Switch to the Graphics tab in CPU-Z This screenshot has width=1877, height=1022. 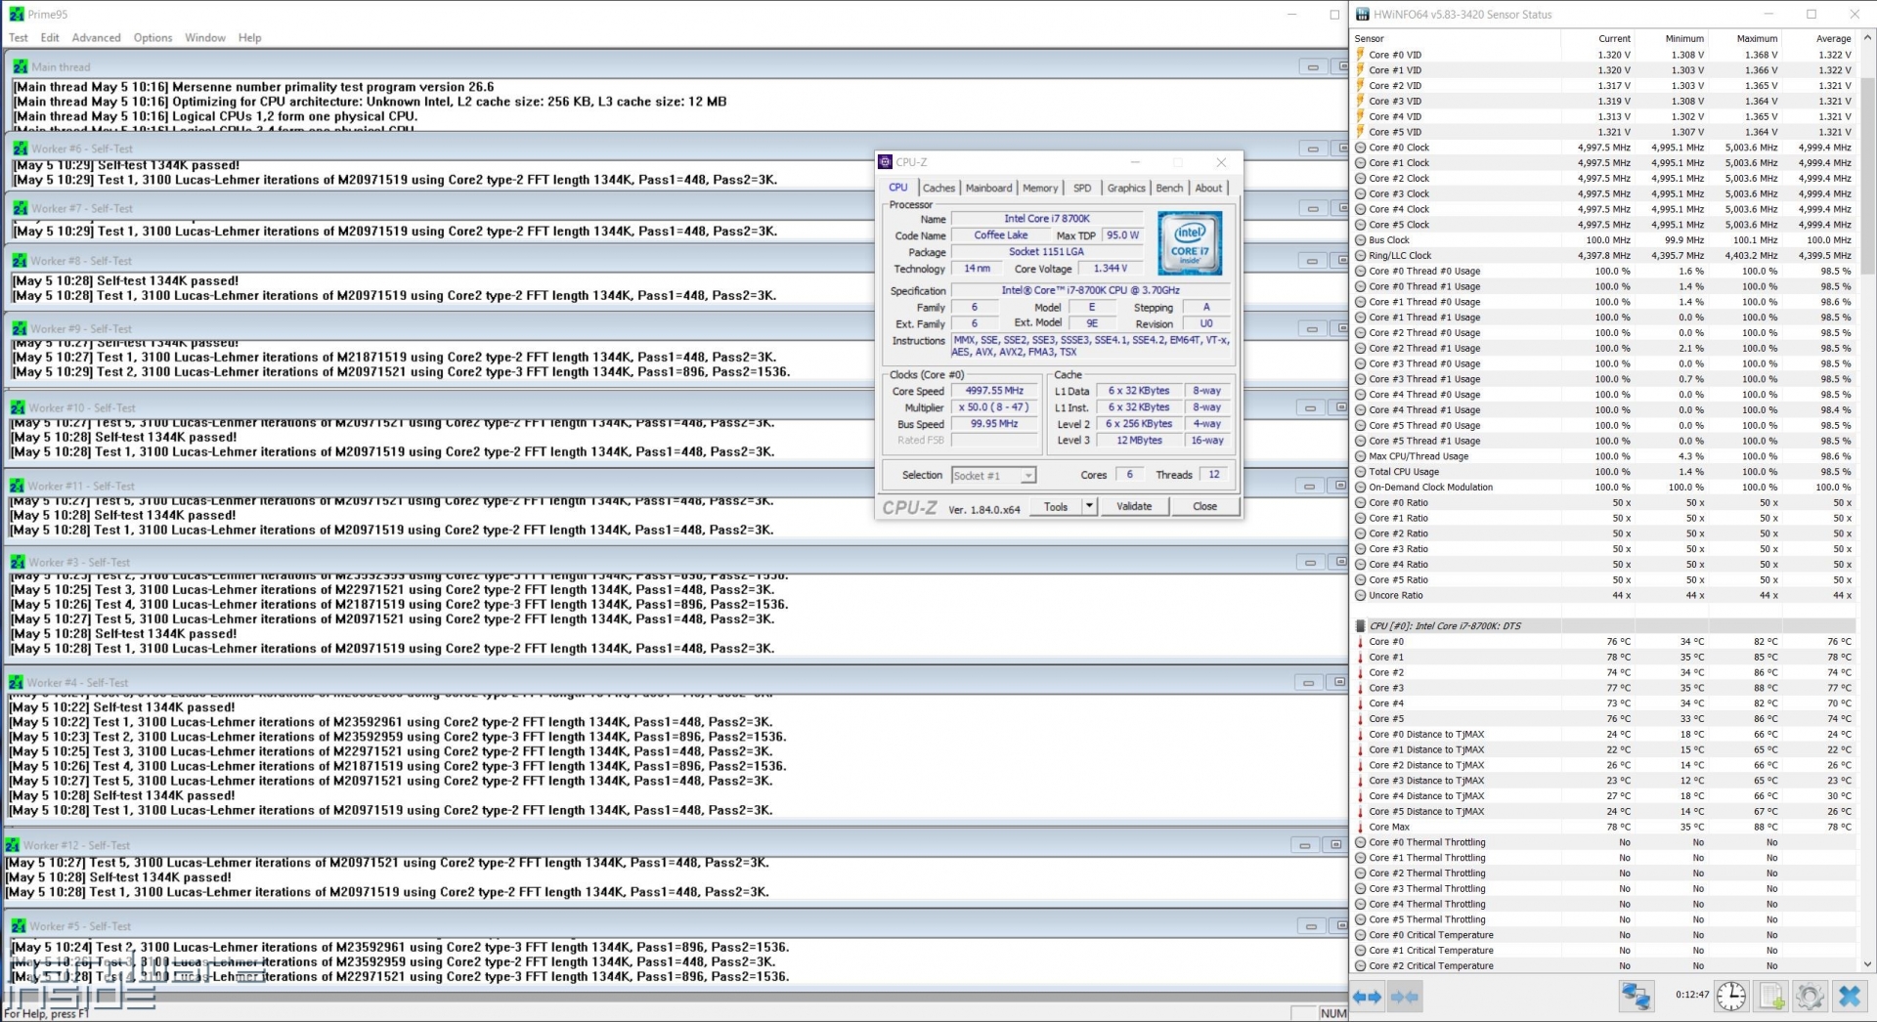(x=1126, y=188)
